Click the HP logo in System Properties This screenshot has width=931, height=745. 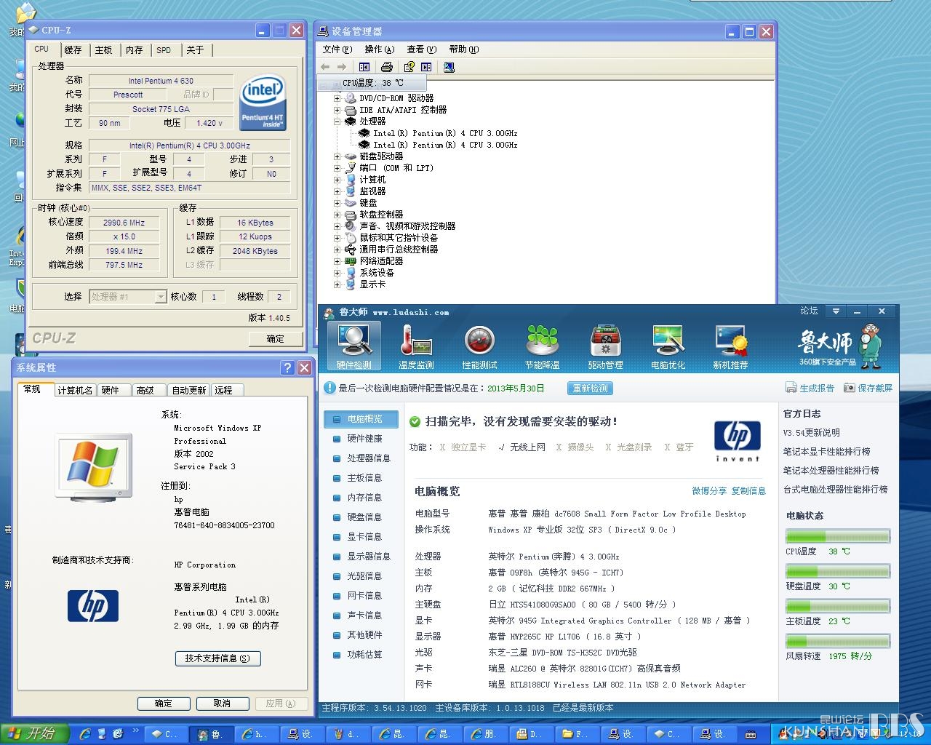93,605
